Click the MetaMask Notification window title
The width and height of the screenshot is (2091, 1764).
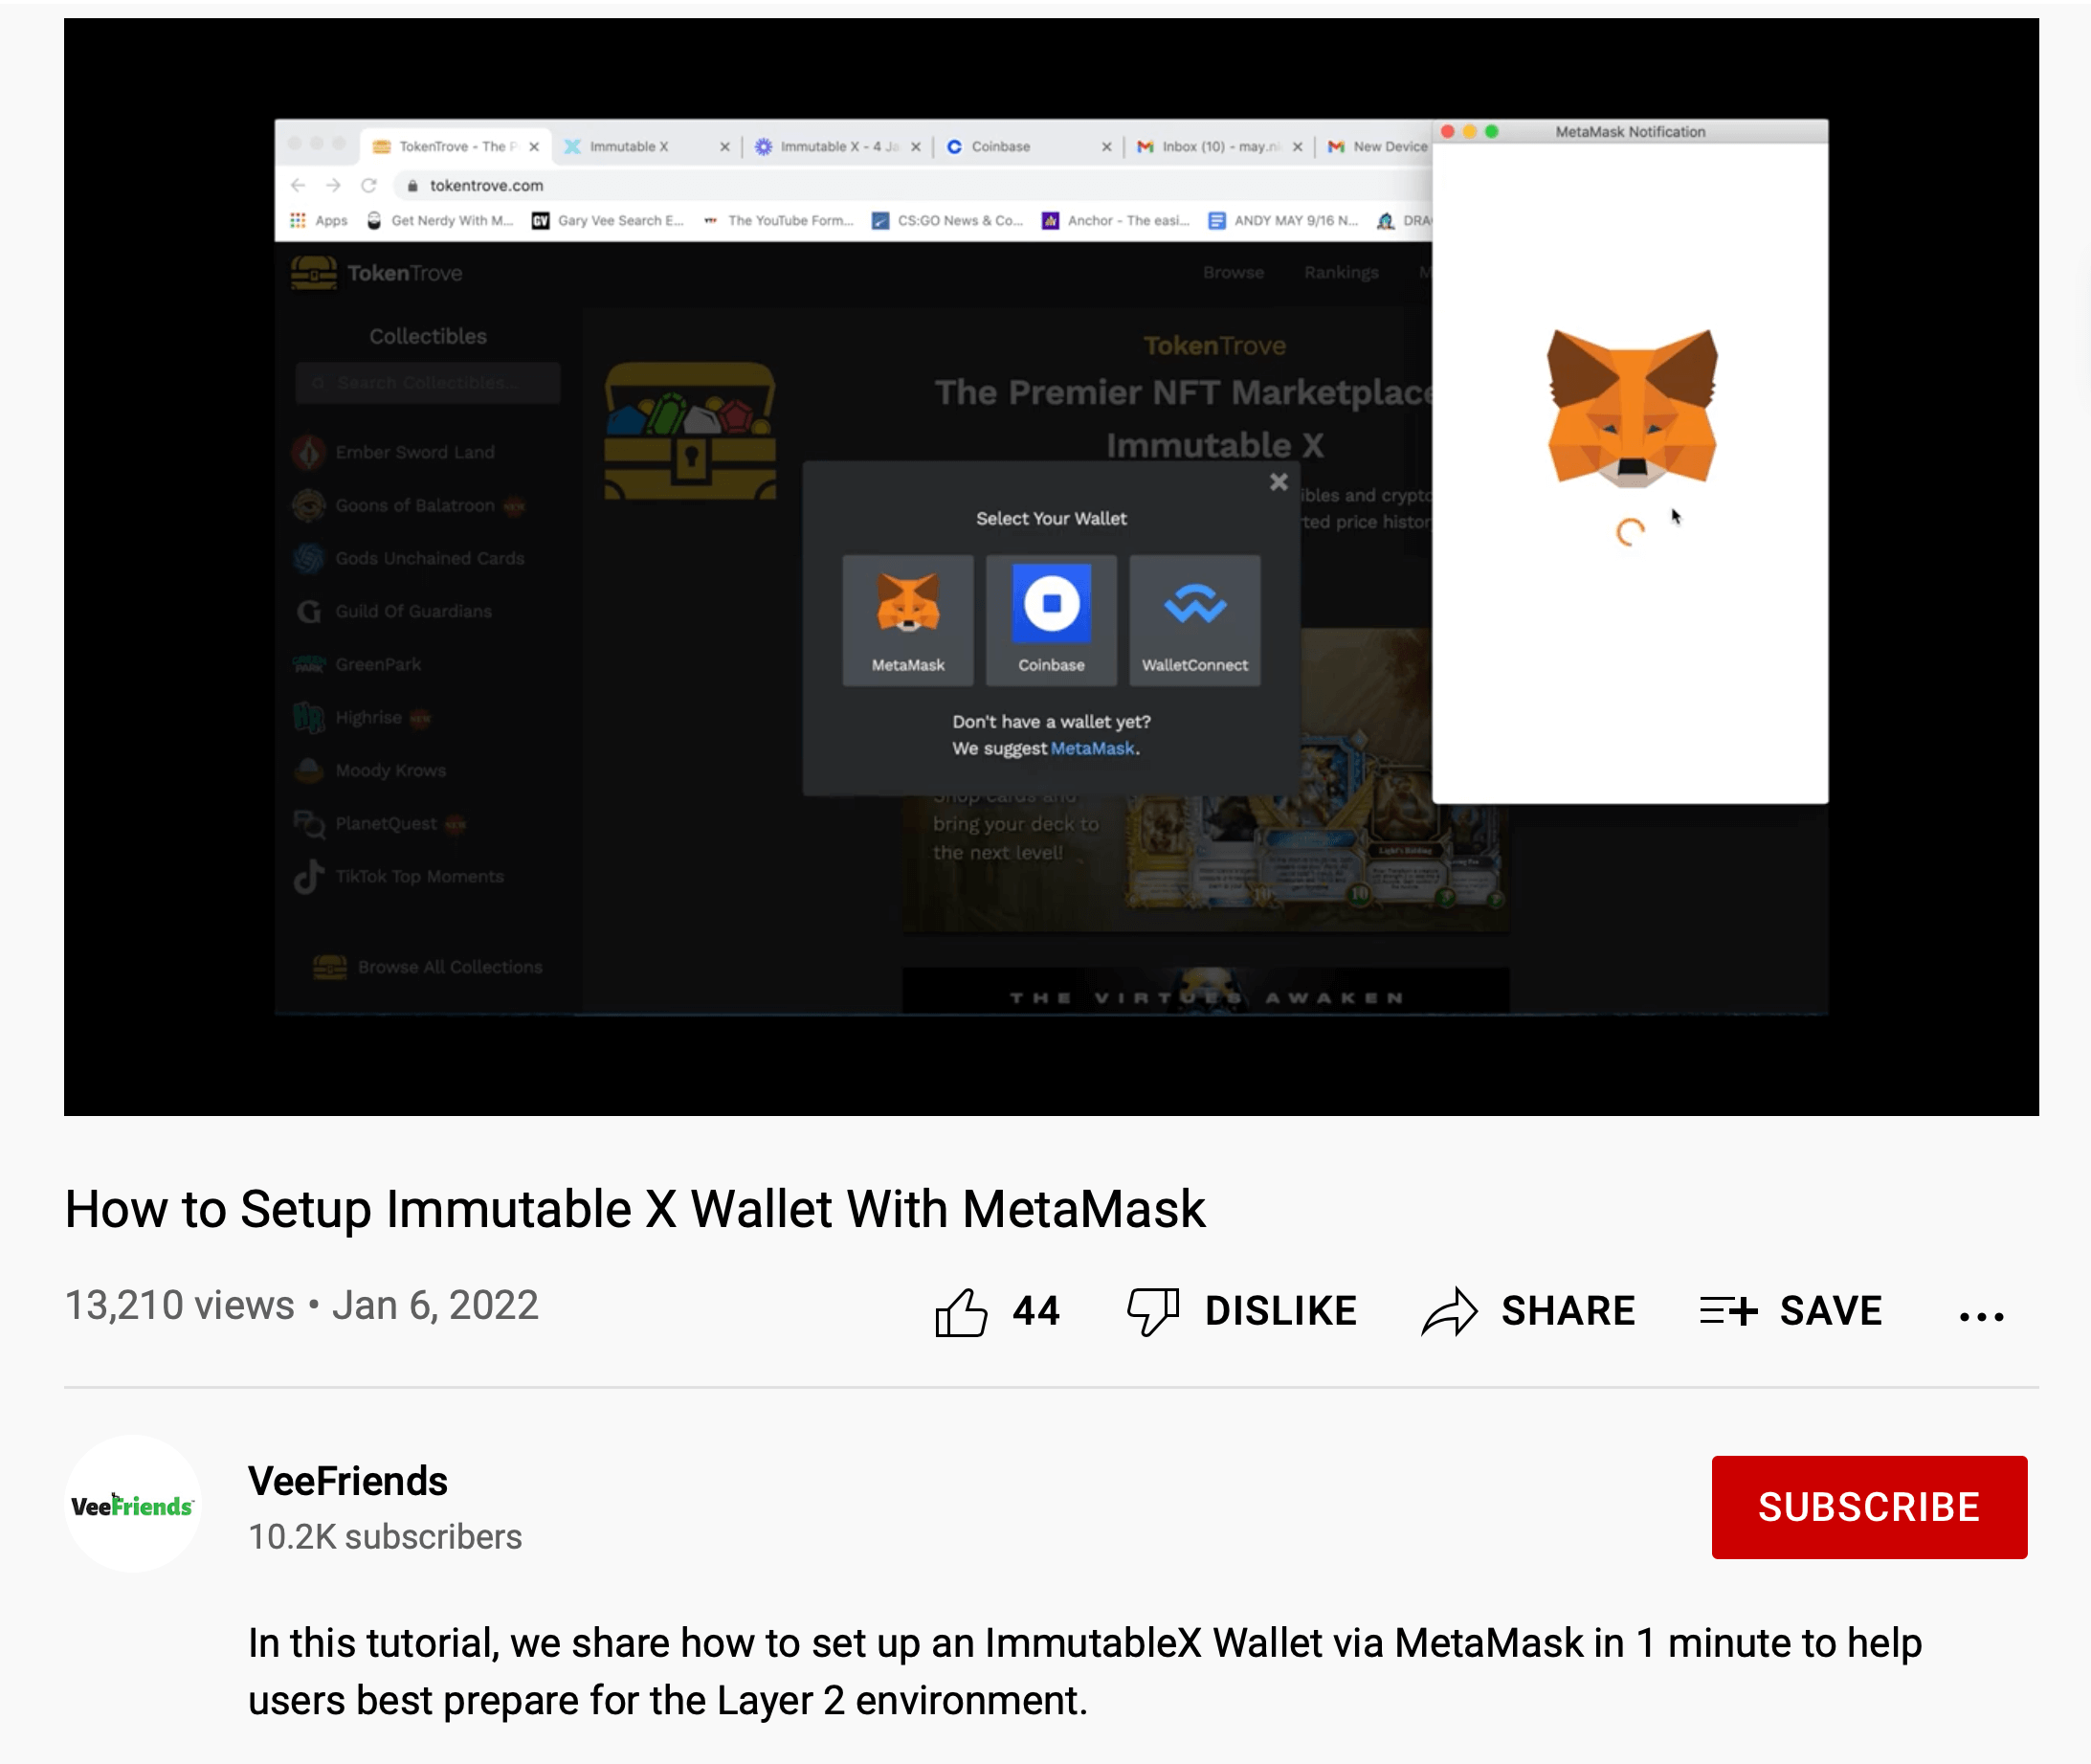pyautogui.click(x=1630, y=131)
